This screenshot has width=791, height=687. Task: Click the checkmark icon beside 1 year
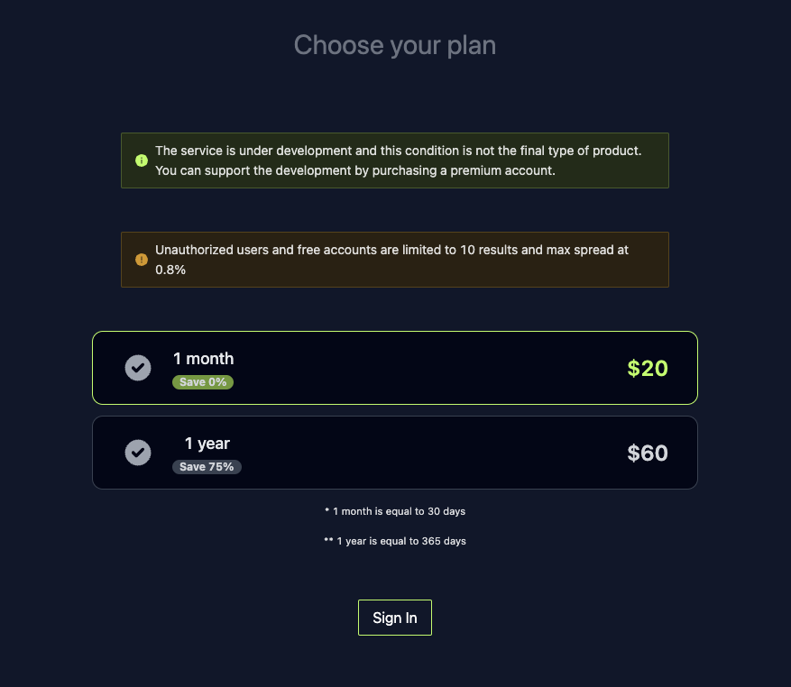click(138, 453)
